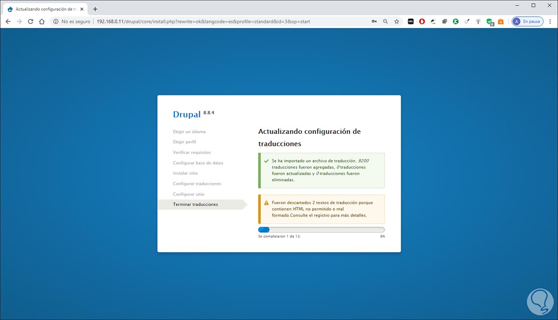Image resolution: width=558 pixels, height=320 pixels.
Task: Click the Fueron descartados 2 textos warning message
Action: (x=322, y=209)
